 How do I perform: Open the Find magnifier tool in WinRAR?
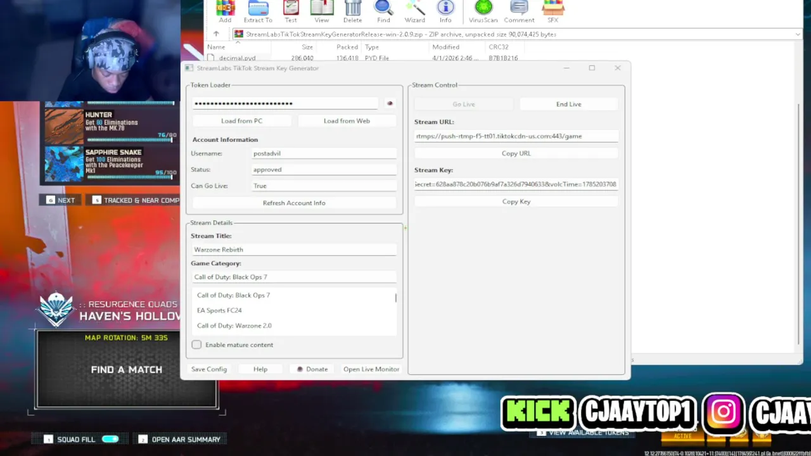coord(383,11)
